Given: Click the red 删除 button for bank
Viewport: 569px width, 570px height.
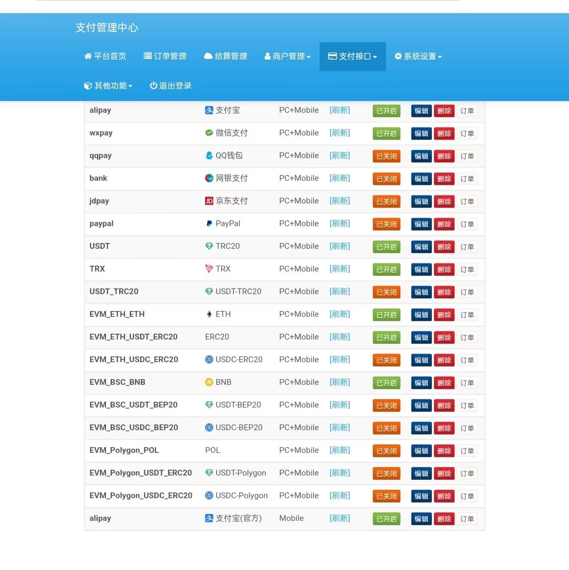Looking at the screenshot, I should pos(444,179).
